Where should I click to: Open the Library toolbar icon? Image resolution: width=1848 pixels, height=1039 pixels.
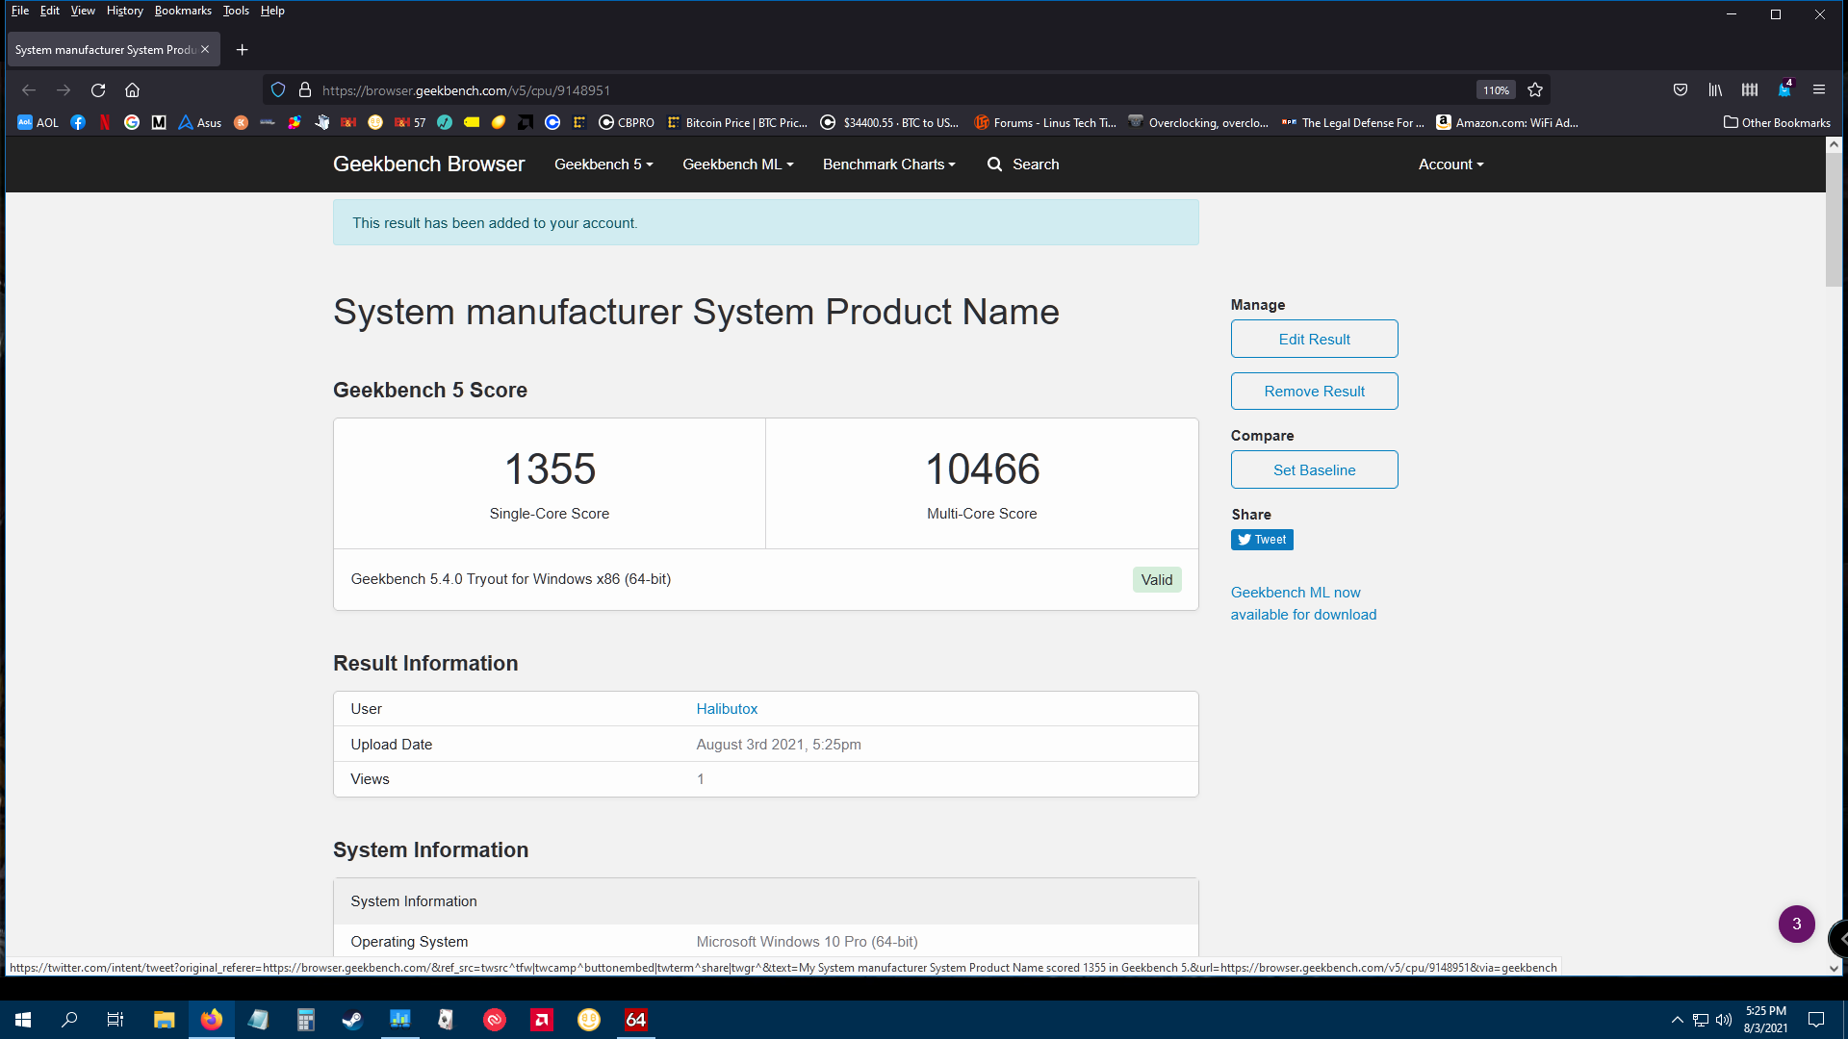(1715, 89)
